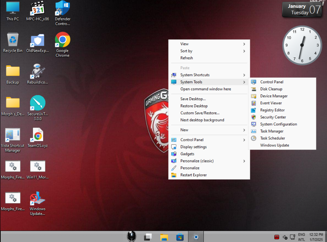Image resolution: width=327 pixels, height=242 pixels.
Task: Expand the Sort by submenu
Action: click(209, 51)
